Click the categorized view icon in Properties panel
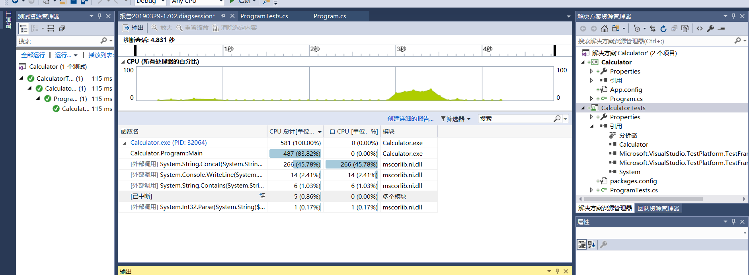The height and width of the screenshot is (275, 749). click(x=582, y=244)
